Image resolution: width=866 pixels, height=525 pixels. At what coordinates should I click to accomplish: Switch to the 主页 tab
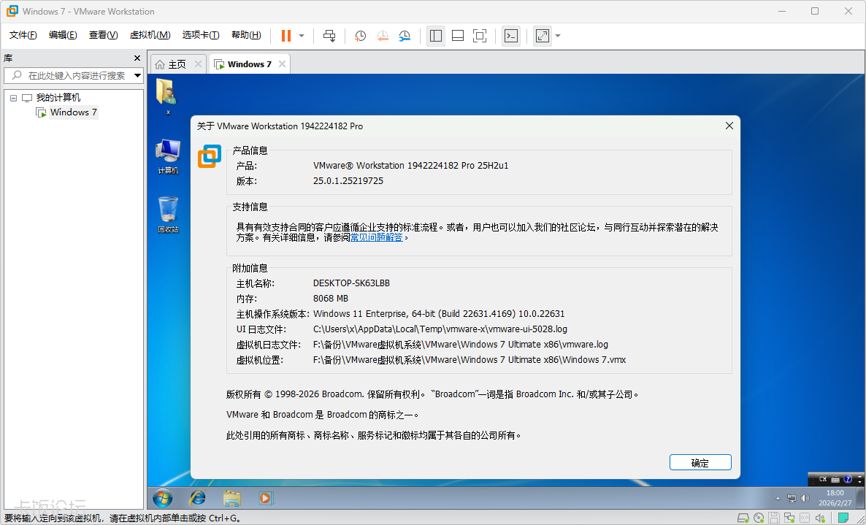pyautogui.click(x=171, y=64)
